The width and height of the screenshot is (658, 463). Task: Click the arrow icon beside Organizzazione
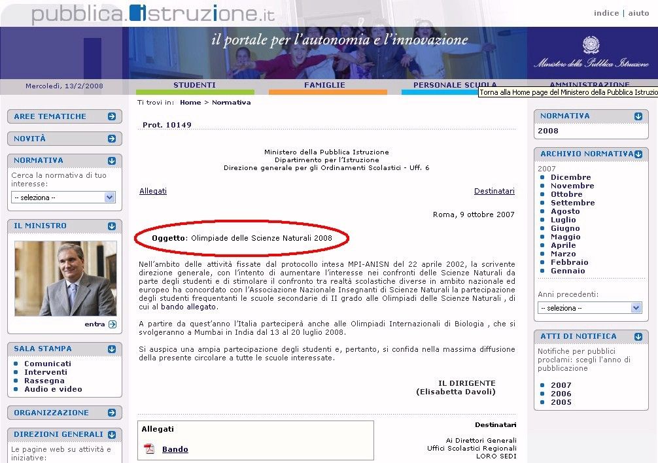tap(112, 413)
